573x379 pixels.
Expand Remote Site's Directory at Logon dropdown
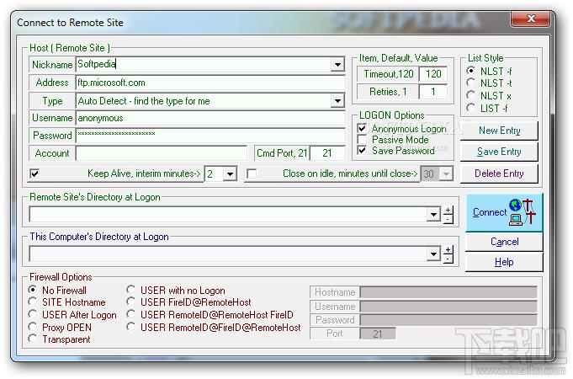[433, 215]
